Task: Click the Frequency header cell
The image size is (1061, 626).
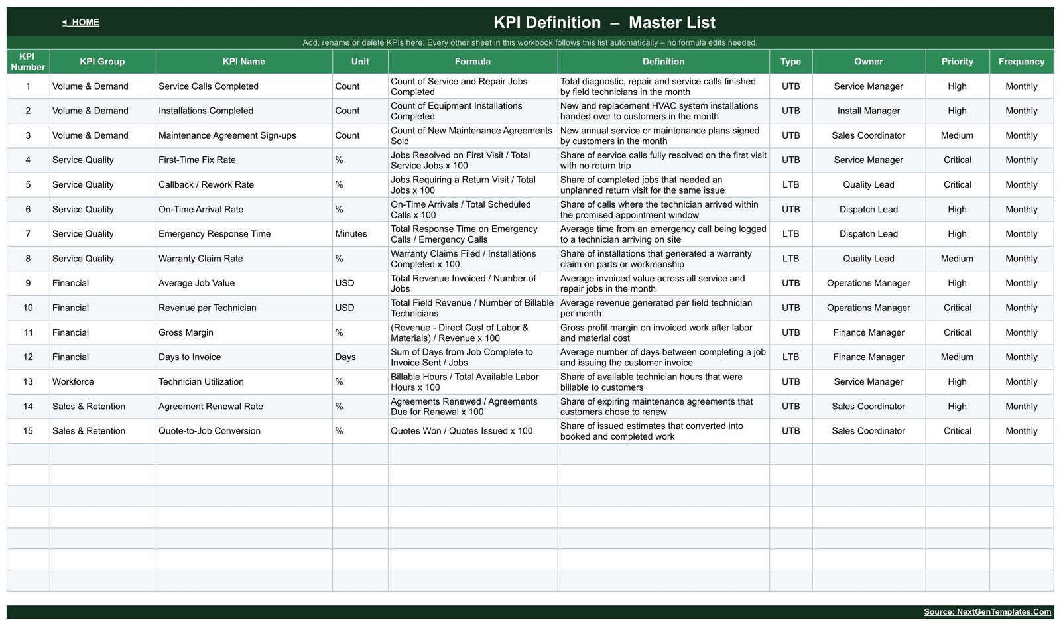Action: [x=1021, y=62]
